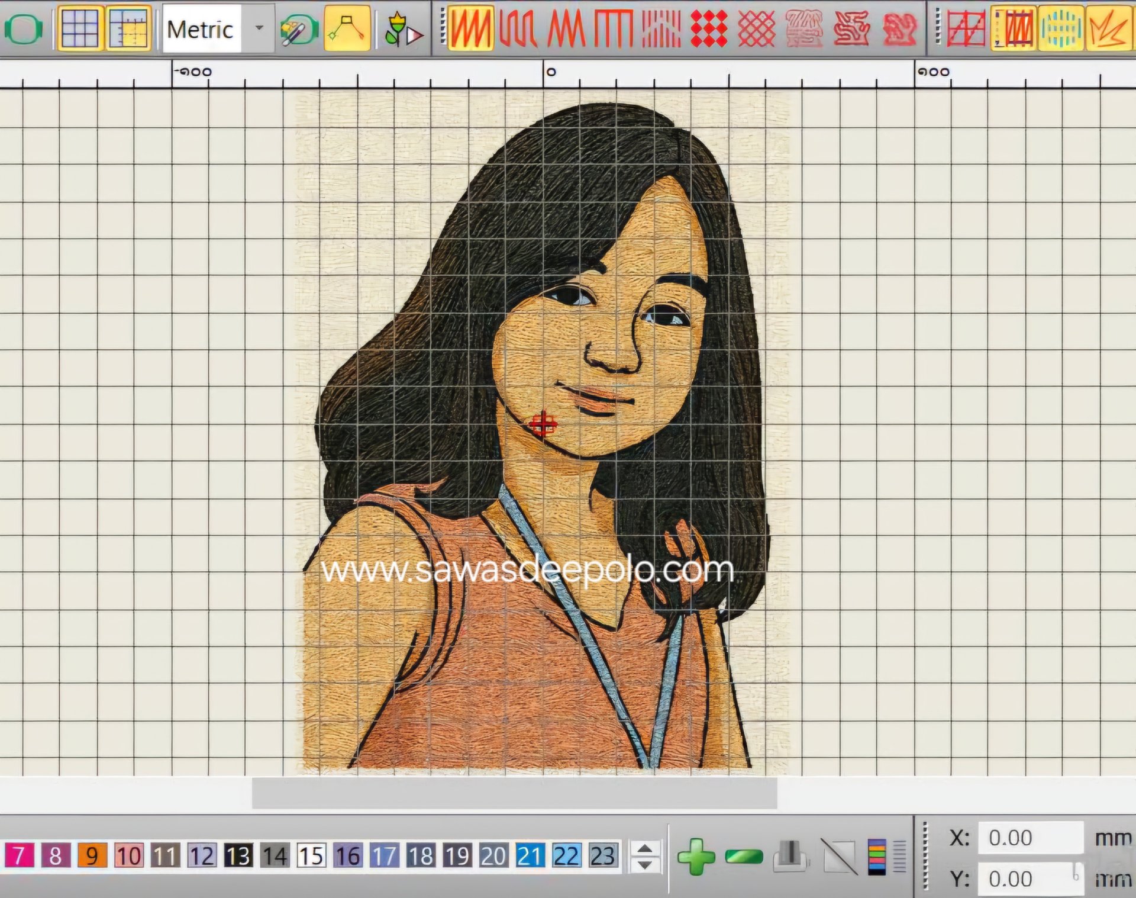Viewport: 1136px width, 898px height.
Task: Choose thread color 22 light blue
Action: [567, 856]
